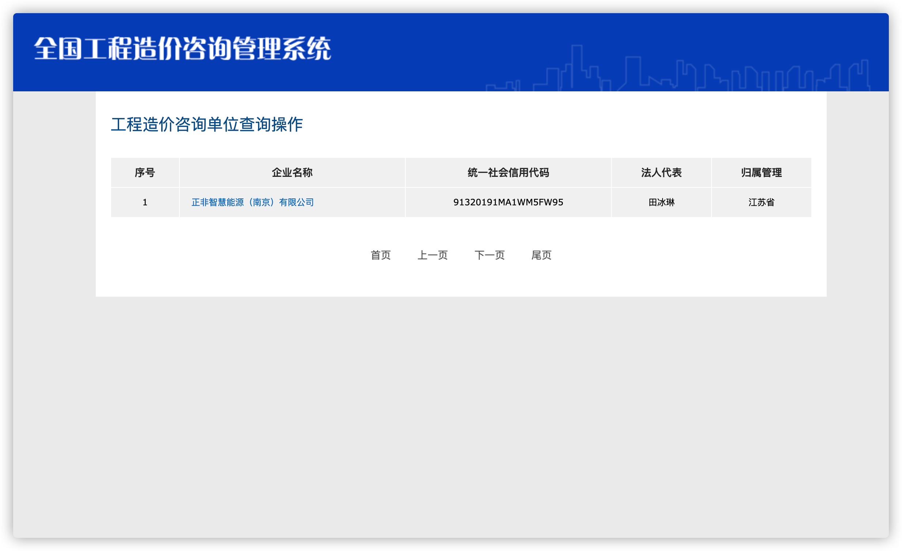Go to 首页 first page
Viewport: 902px width, 551px height.
click(x=381, y=255)
